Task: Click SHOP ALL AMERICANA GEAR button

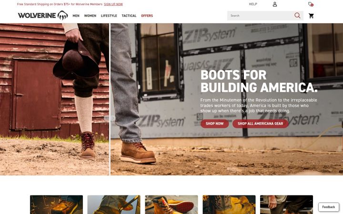Action: tap(260, 124)
